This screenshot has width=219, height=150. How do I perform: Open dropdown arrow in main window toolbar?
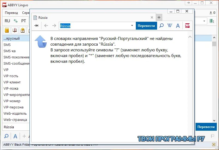204,21
